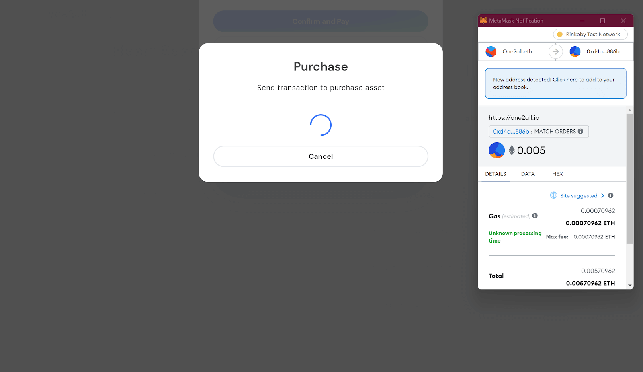The height and width of the screenshot is (372, 643).
Task: Cancel the purchase transaction
Action: click(x=320, y=156)
